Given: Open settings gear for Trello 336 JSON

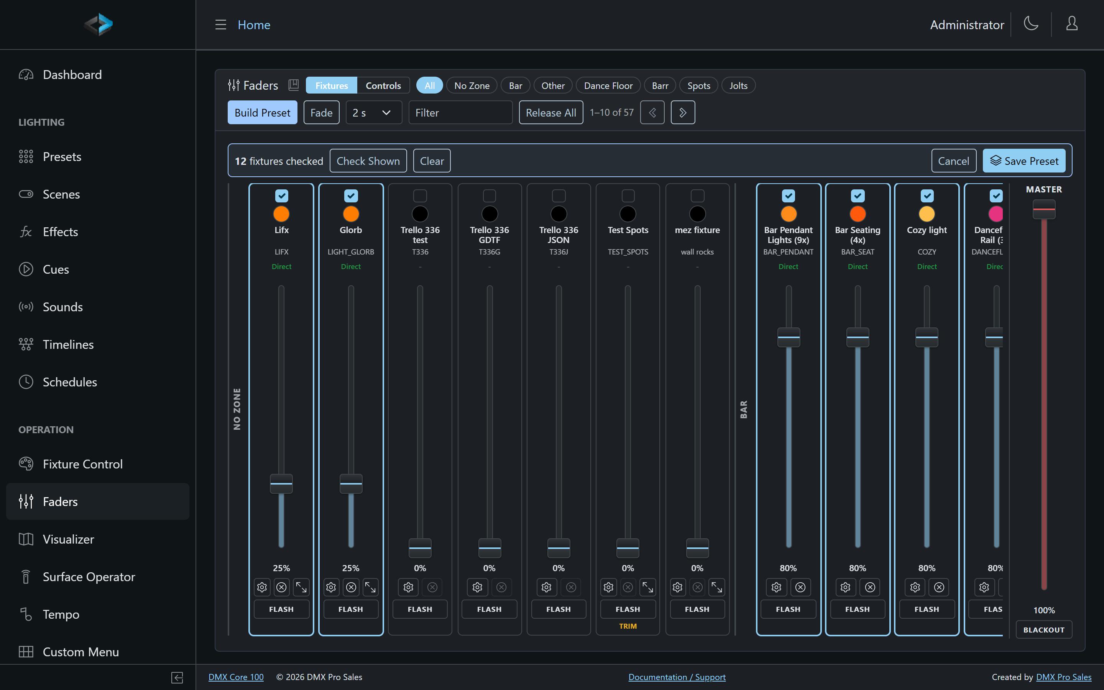Looking at the screenshot, I should pyautogui.click(x=547, y=587).
